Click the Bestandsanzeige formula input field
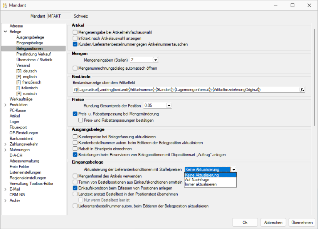The height and width of the screenshot is (229, 318). coord(185,90)
